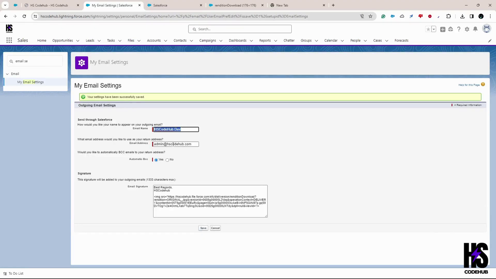Image resolution: width=496 pixels, height=279 pixels.
Task: View site information icon in address bar
Action: tap(35, 16)
